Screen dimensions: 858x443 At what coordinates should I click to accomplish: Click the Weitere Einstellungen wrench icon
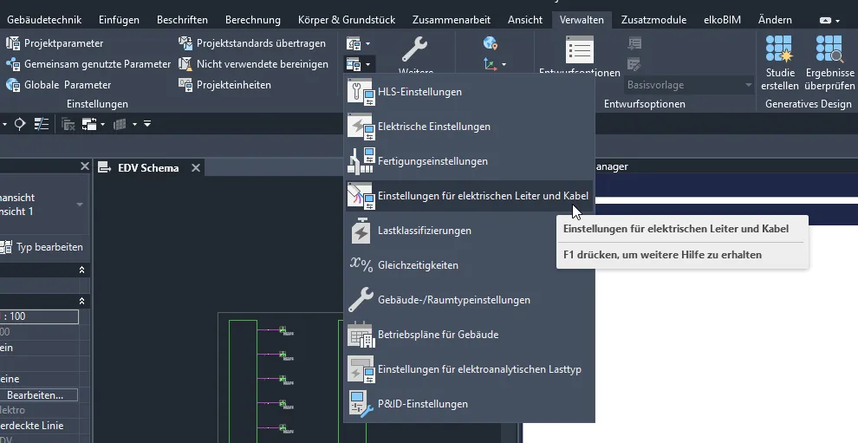click(x=415, y=49)
